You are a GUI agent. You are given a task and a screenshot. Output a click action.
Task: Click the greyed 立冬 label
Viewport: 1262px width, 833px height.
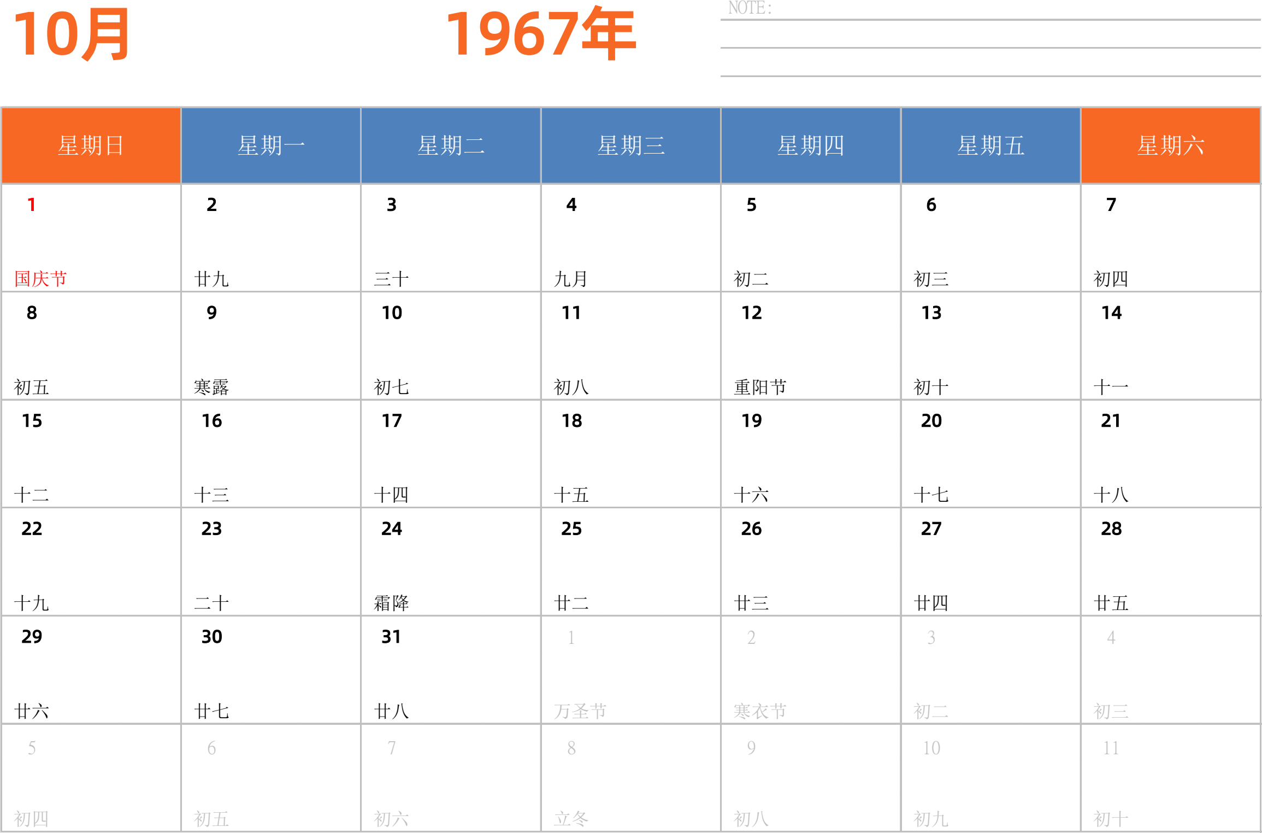(x=571, y=819)
